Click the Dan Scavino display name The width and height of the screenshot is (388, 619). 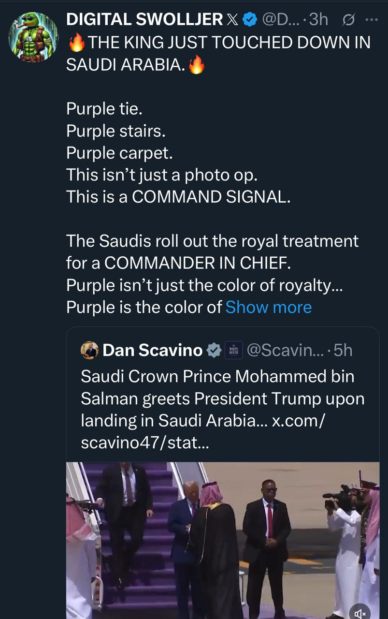point(152,350)
